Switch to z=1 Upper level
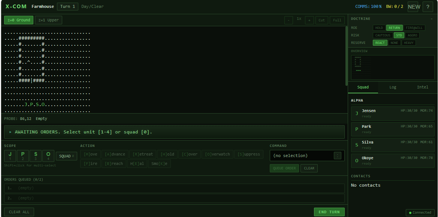This screenshot has width=438, height=217. click(49, 20)
